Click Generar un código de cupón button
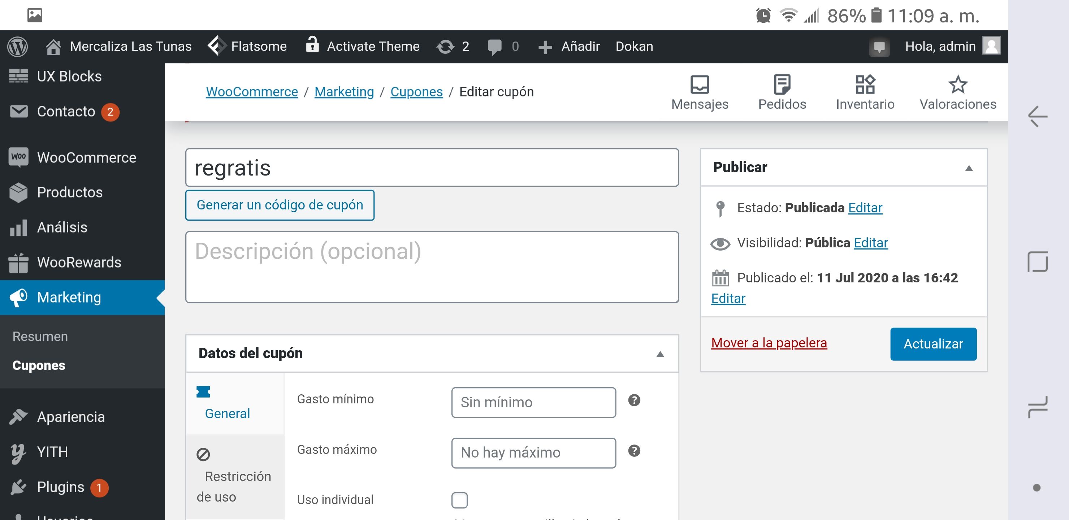 click(x=280, y=205)
